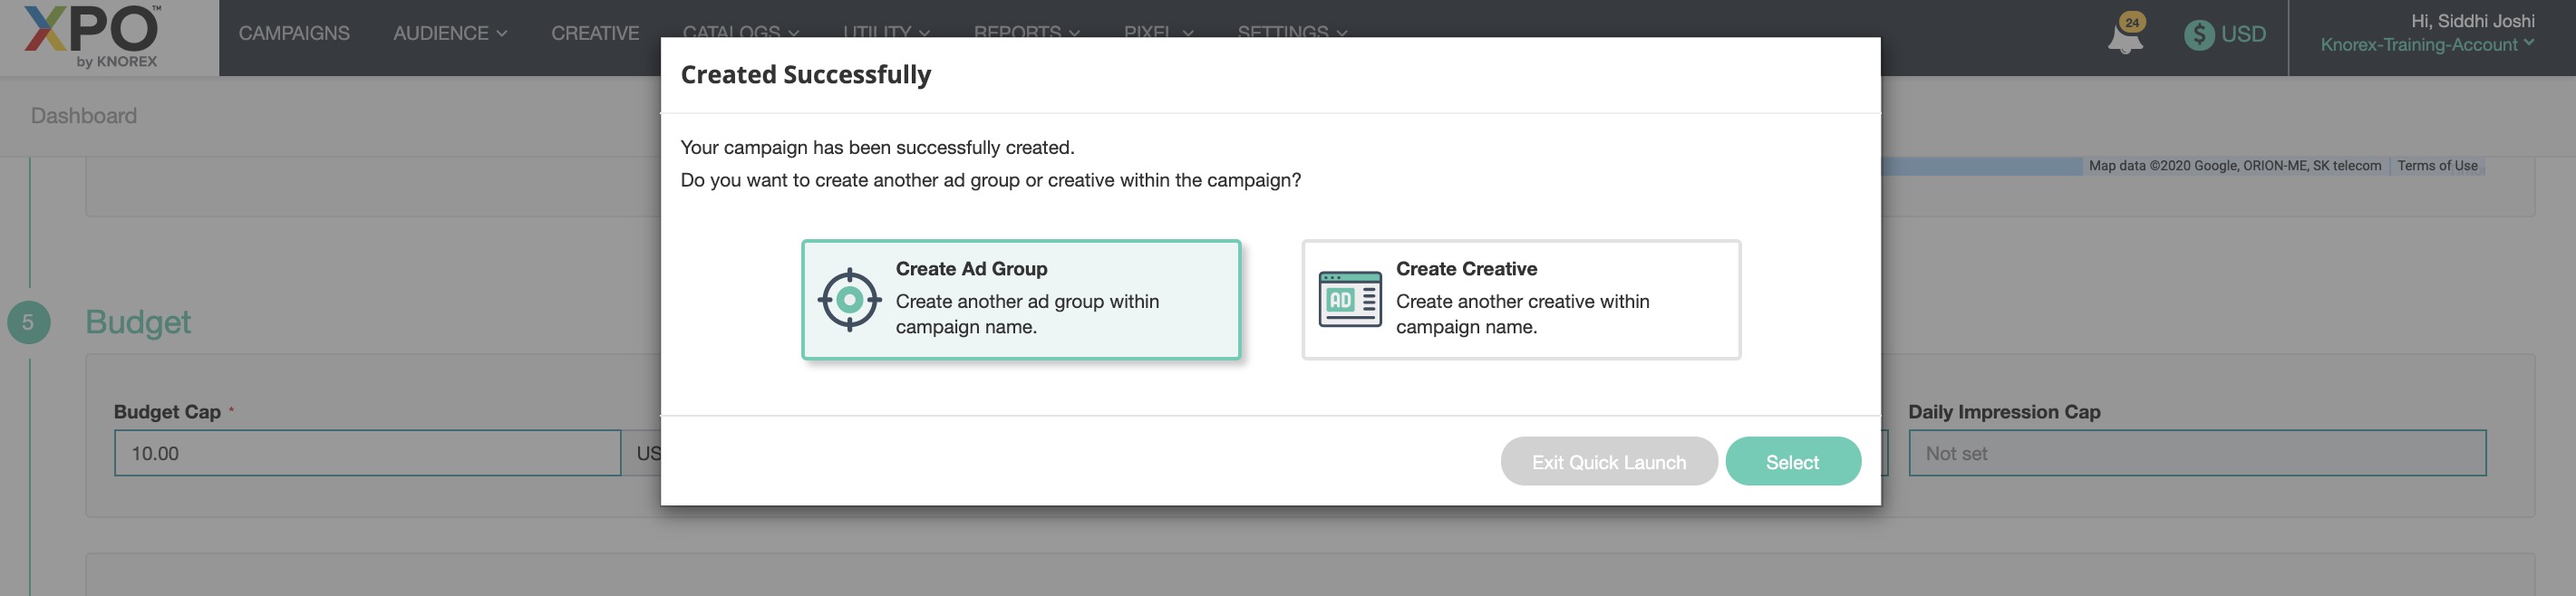The height and width of the screenshot is (596, 2576).
Task: Click the Dashboard breadcrumb link
Action: (x=84, y=116)
